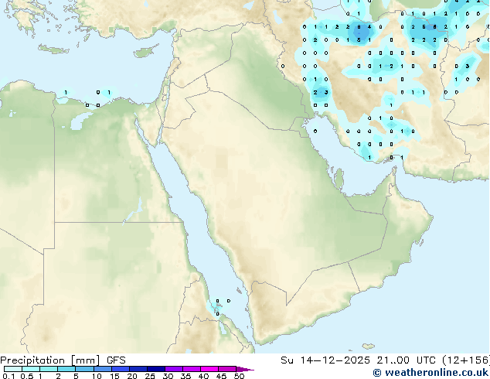Click the 0.1–0.5 mm legend color swatch
This screenshot has width=490, height=379.
pos(13,369)
